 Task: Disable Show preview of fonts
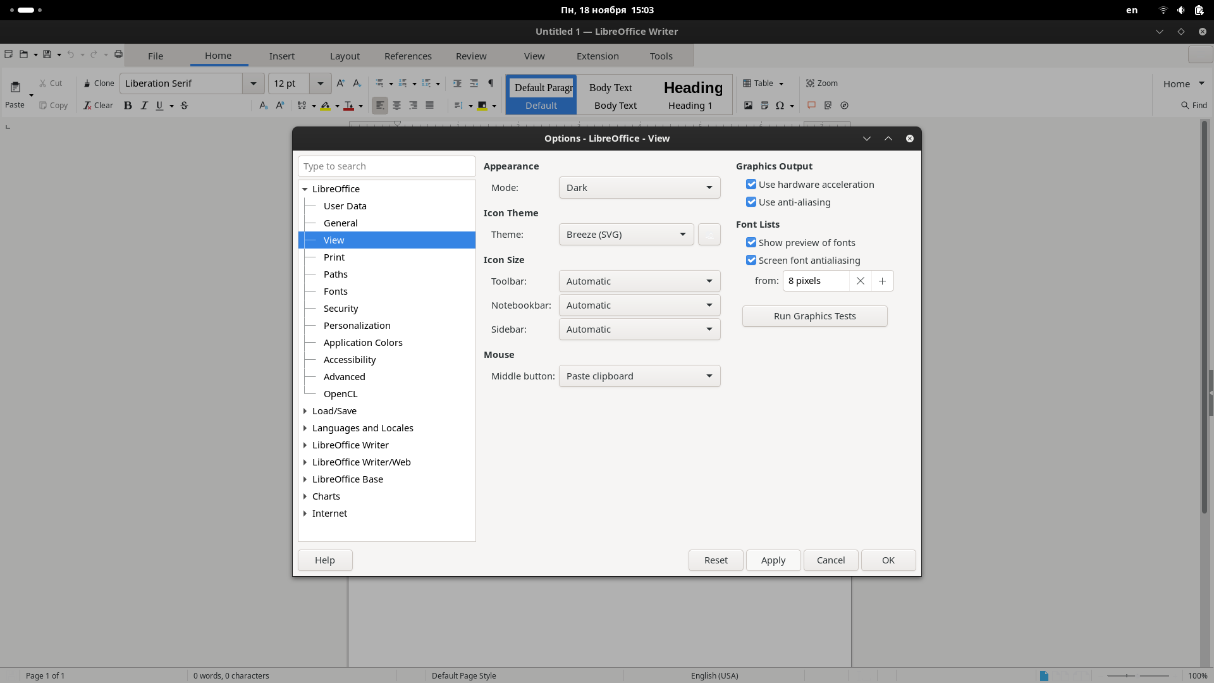(x=751, y=242)
